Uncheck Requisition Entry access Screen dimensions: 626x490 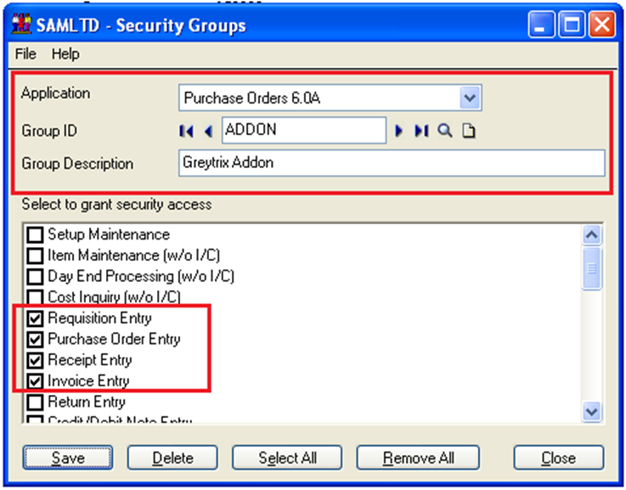pyautogui.click(x=35, y=318)
